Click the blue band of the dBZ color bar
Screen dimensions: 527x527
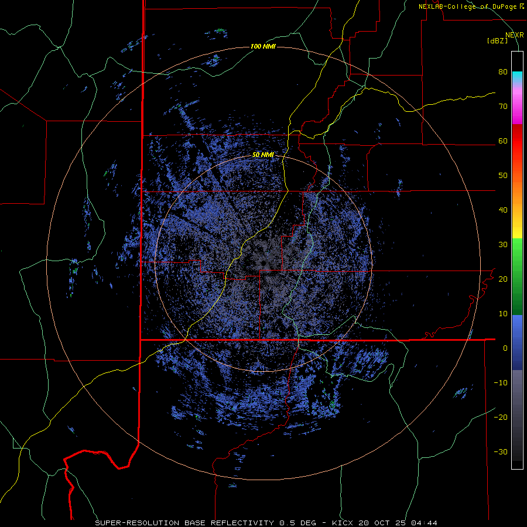coord(517,342)
